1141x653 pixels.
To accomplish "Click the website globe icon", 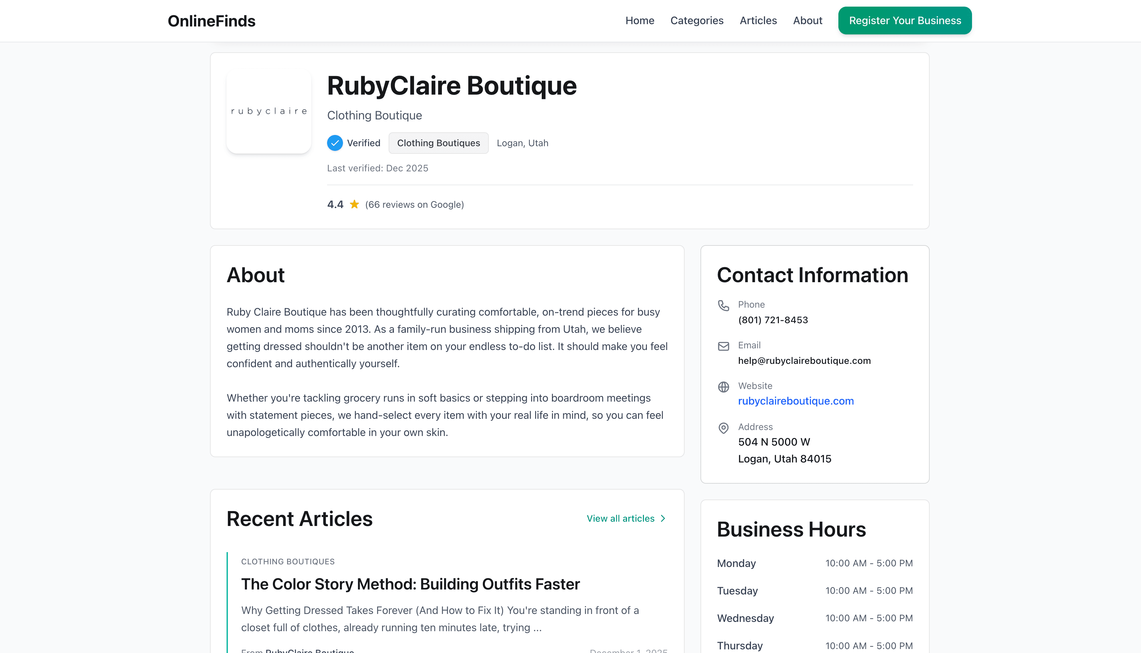I will [x=723, y=387].
